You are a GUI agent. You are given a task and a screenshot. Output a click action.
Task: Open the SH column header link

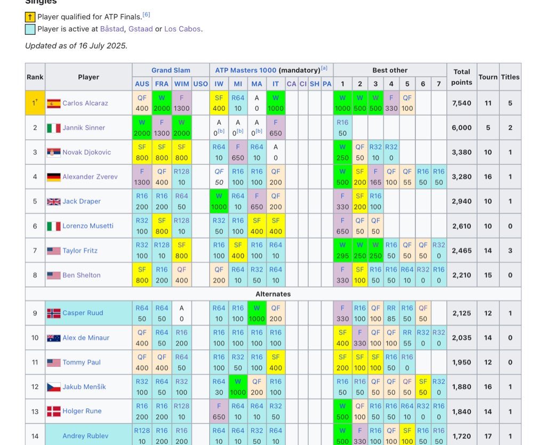click(x=315, y=84)
